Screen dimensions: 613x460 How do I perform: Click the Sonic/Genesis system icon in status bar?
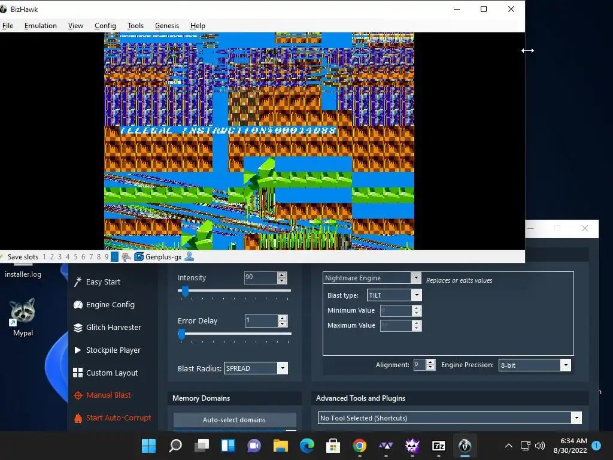pyautogui.click(x=126, y=256)
